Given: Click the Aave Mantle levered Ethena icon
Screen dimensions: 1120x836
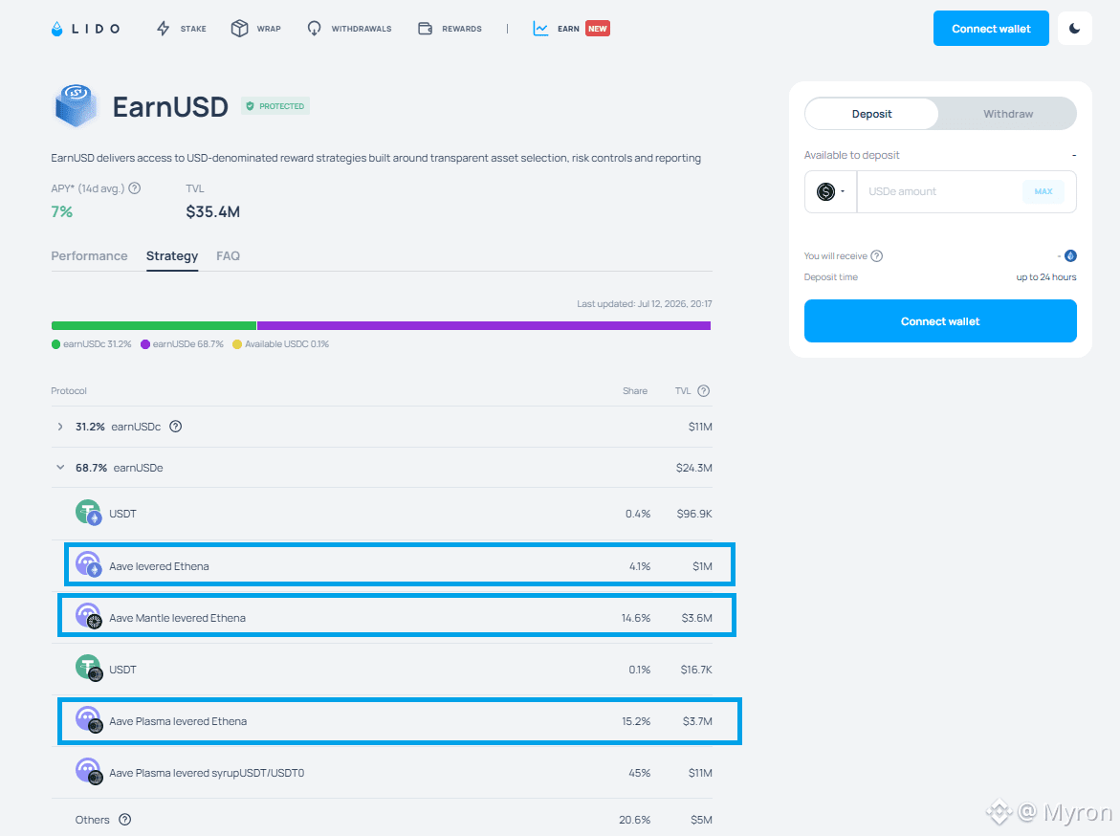Looking at the screenshot, I should tap(89, 616).
